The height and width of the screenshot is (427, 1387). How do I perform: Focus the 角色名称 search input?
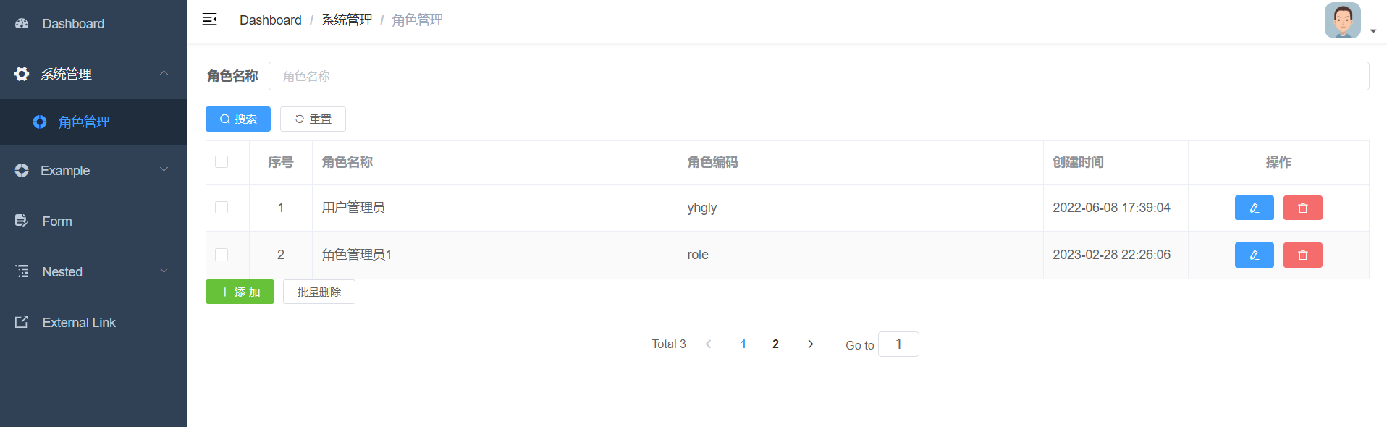819,76
